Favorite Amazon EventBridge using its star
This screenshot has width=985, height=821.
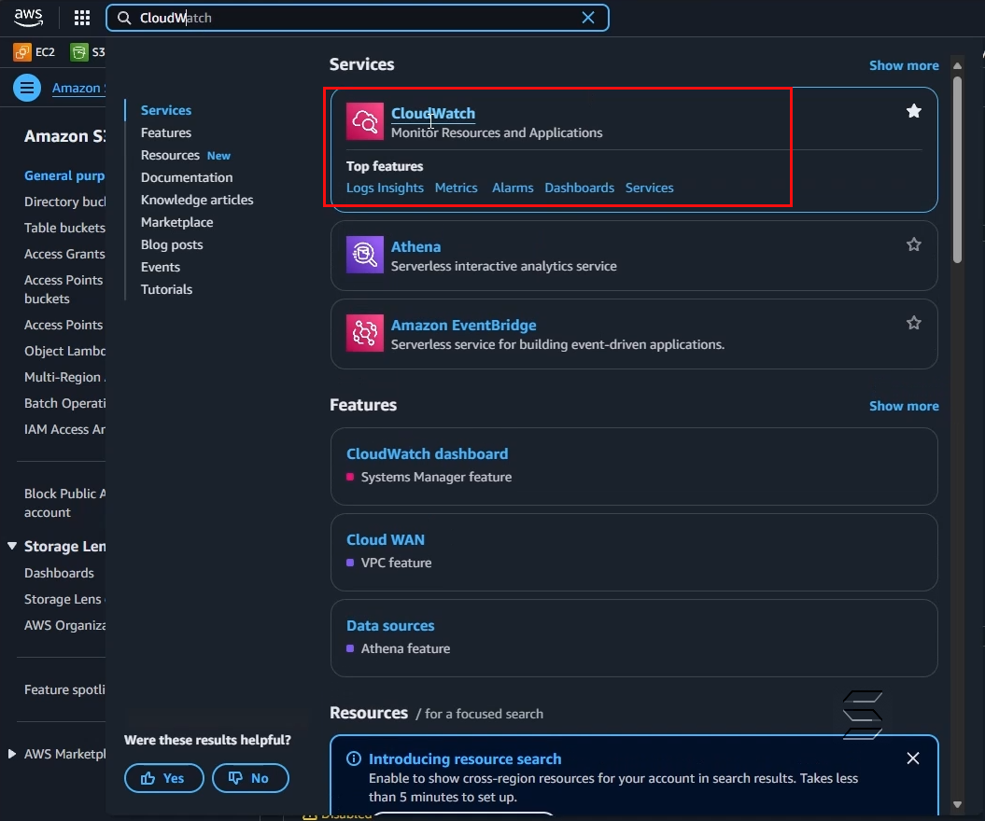(x=914, y=323)
